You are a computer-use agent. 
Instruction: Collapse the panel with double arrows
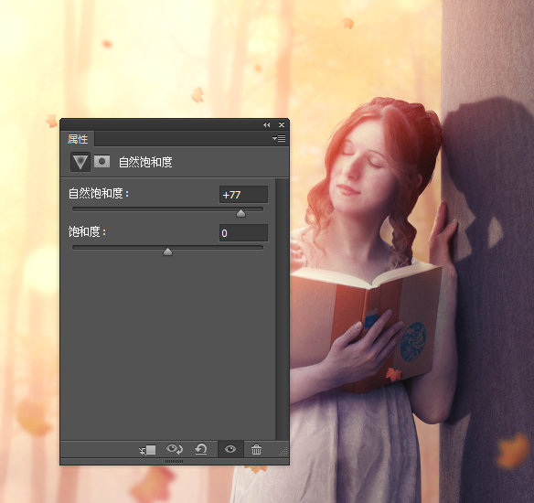pos(266,125)
